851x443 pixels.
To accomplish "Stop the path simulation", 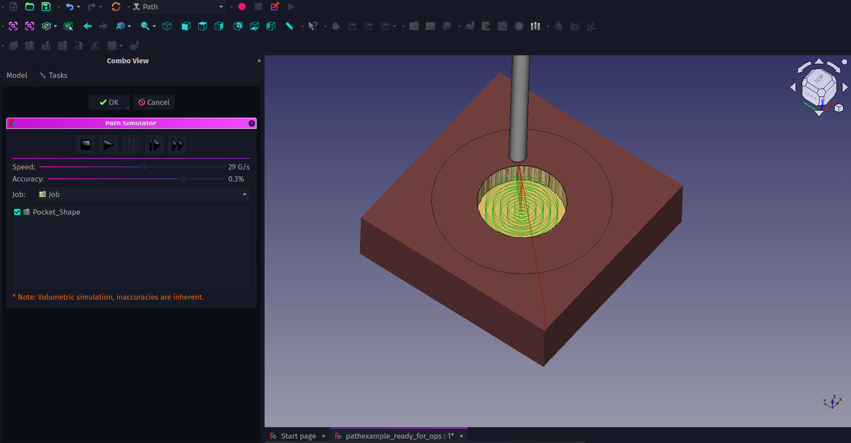I will pyautogui.click(x=86, y=145).
